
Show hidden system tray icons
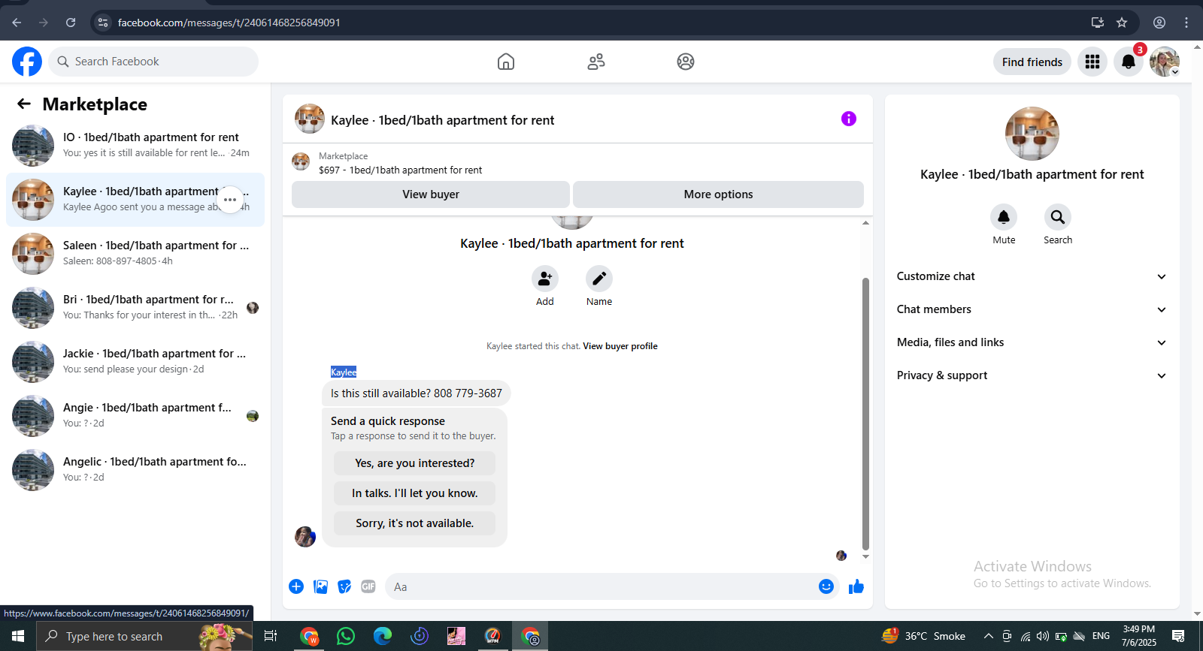(x=988, y=636)
